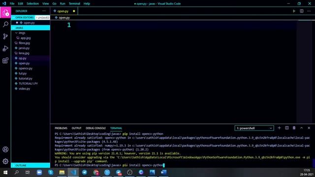Image resolution: width=315 pixels, height=177 pixels.
Task: Open the Edit menu
Action: coord(21,3)
